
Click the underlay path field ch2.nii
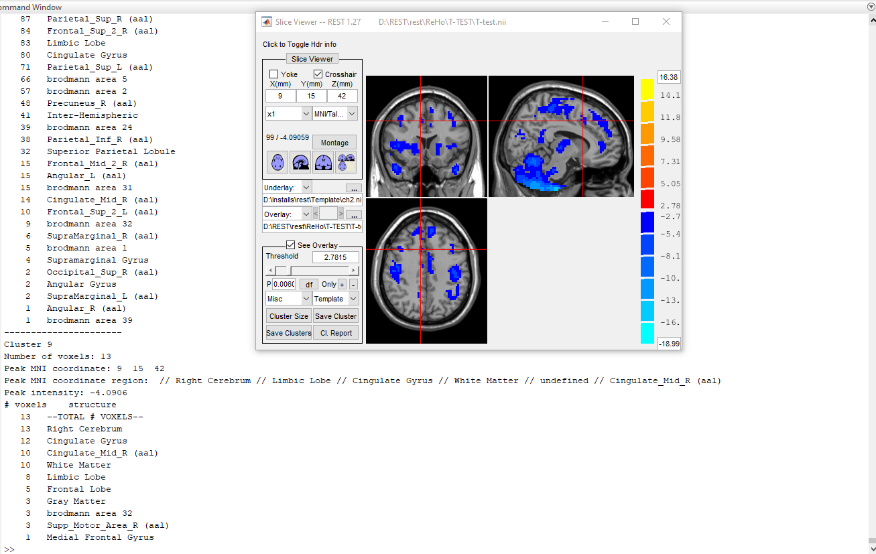312,200
